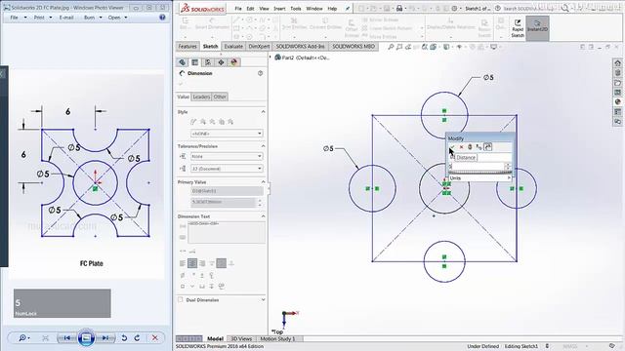Open Style <NONE> dropdown
625x351 pixels.
[x=227, y=134]
